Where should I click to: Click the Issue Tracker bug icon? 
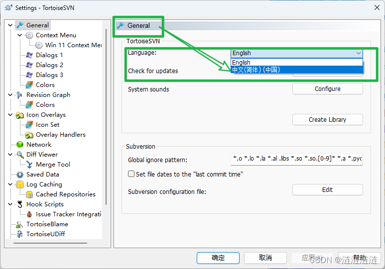tap(29, 214)
